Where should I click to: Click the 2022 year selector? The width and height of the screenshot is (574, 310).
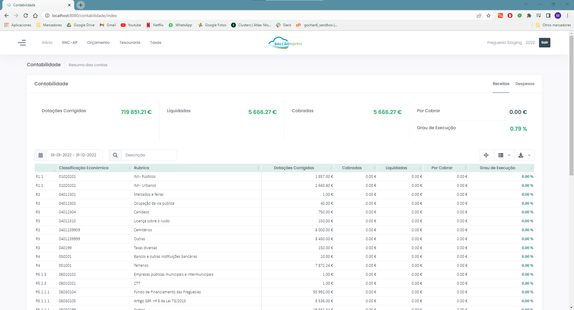coord(530,43)
